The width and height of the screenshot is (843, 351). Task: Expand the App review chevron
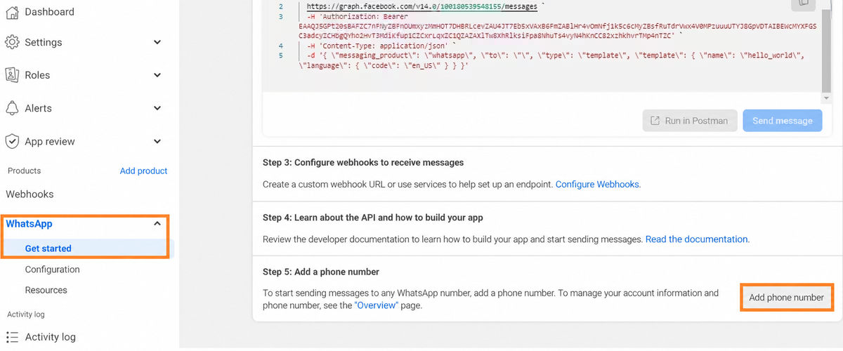pyautogui.click(x=157, y=141)
